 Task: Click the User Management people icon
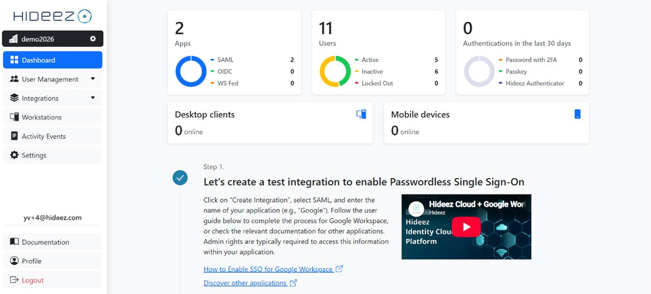[x=15, y=79]
